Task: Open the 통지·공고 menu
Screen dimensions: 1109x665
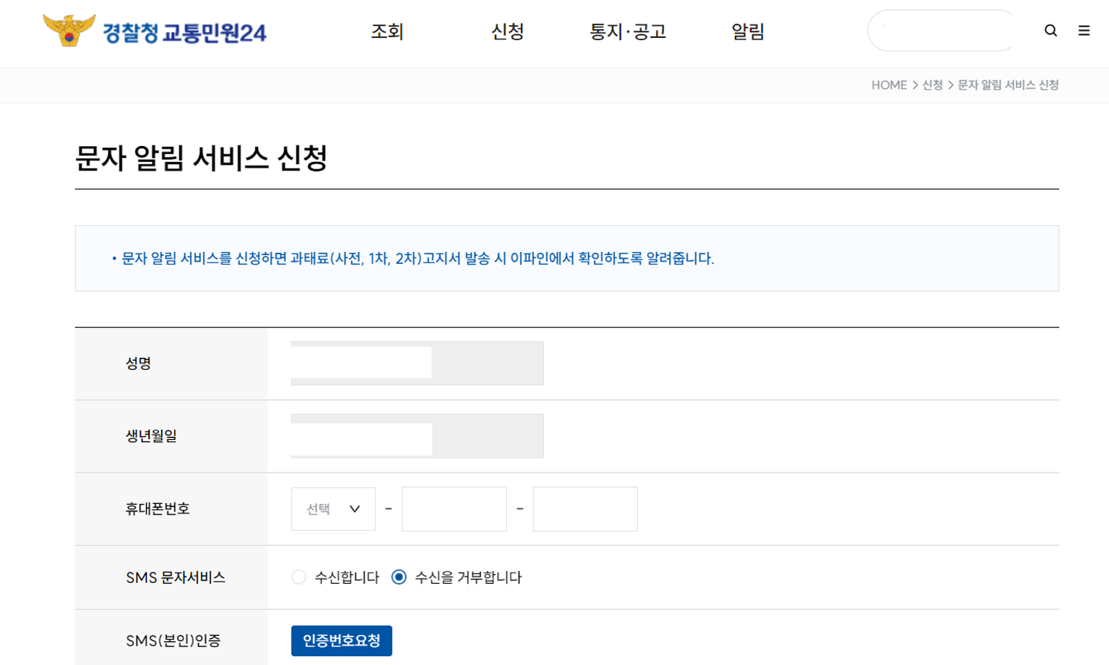Action: (628, 32)
